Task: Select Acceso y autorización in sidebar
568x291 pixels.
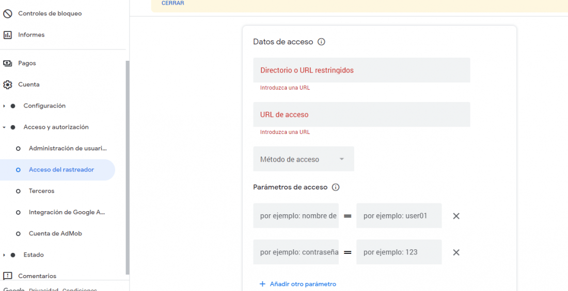Action: coord(56,127)
